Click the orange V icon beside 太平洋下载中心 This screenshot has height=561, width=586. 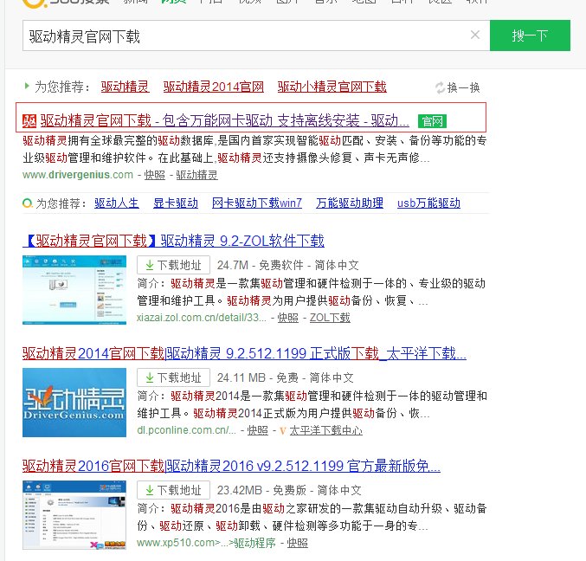click(282, 431)
